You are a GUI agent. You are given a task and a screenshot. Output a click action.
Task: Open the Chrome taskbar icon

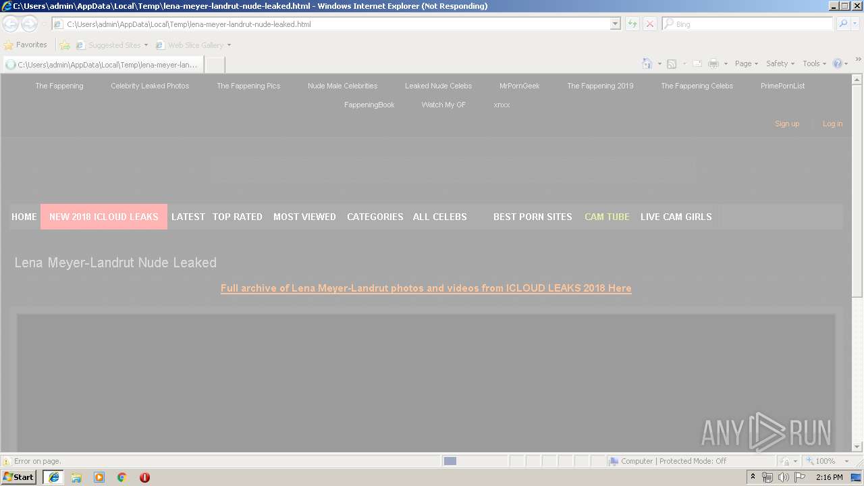point(122,477)
